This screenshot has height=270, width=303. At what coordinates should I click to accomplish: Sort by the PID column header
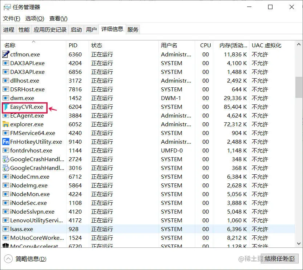pos(77,45)
